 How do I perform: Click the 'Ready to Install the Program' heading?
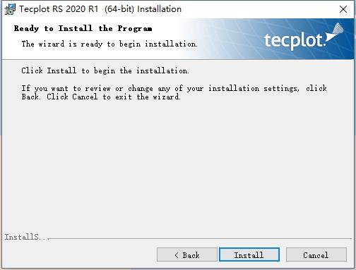(x=83, y=28)
